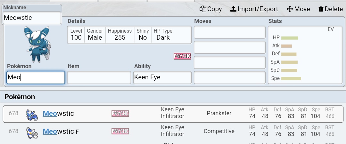Open the Level 100 detail field
Viewport: 346px width, 144px height.
coord(76,35)
